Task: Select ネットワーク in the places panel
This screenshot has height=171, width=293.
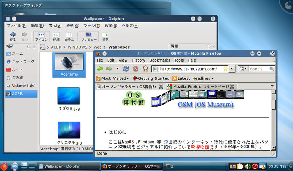Action: pyautogui.click(x=21, y=62)
